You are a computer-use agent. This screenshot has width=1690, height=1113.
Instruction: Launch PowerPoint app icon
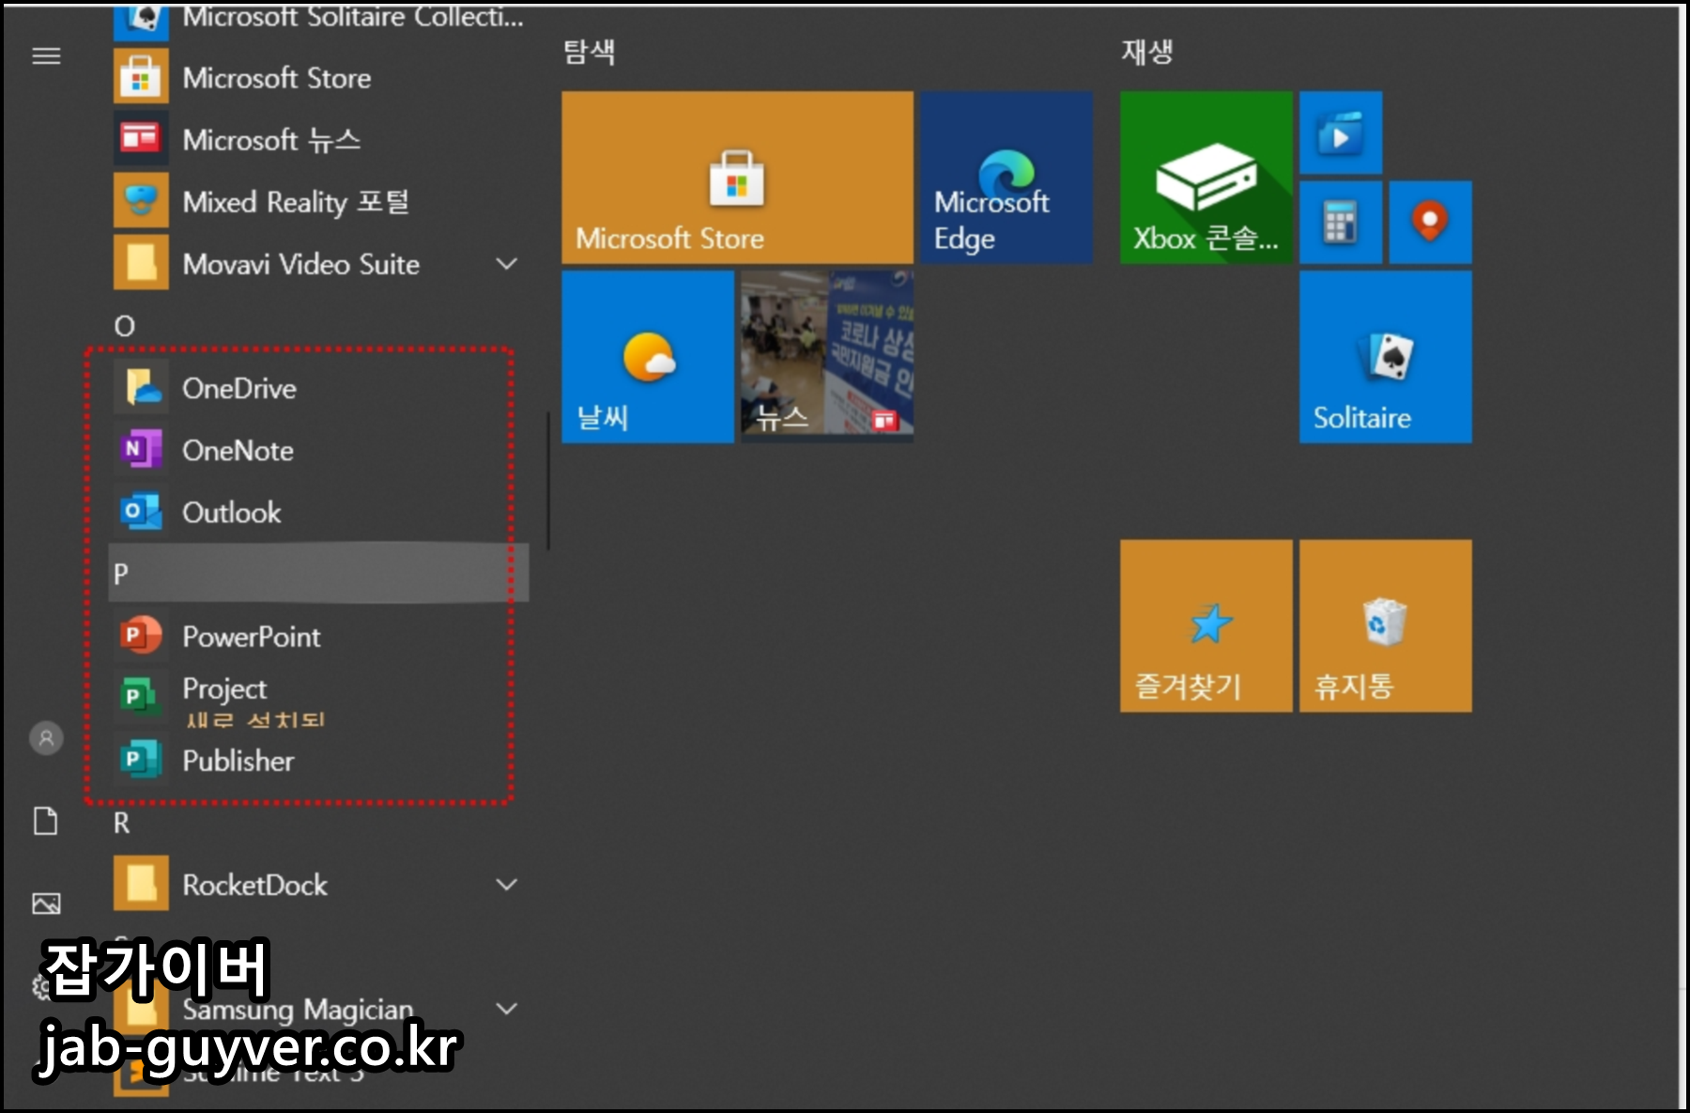tap(141, 635)
